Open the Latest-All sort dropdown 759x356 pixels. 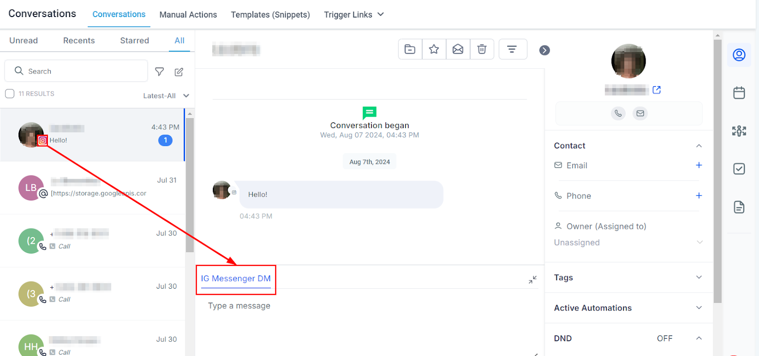point(166,96)
